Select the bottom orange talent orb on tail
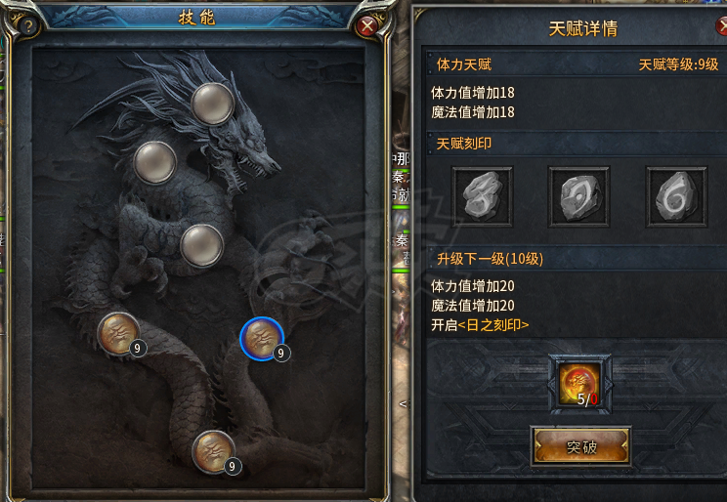Image resolution: width=727 pixels, height=502 pixels. tap(213, 451)
